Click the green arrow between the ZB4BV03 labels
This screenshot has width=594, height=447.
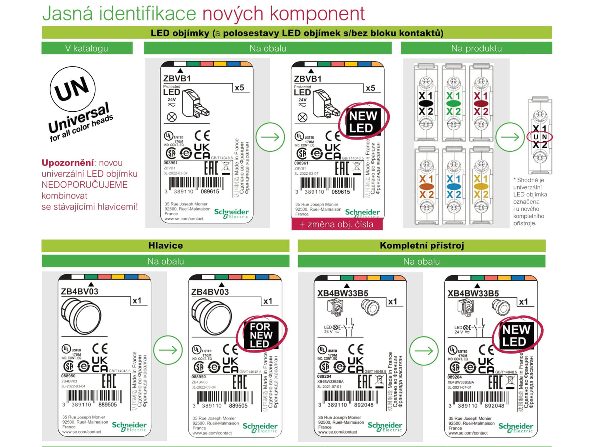tap(168, 350)
